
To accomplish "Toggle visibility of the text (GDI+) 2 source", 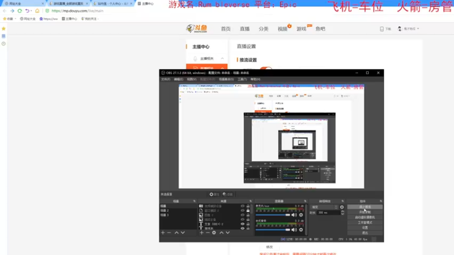I will click(x=242, y=224).
